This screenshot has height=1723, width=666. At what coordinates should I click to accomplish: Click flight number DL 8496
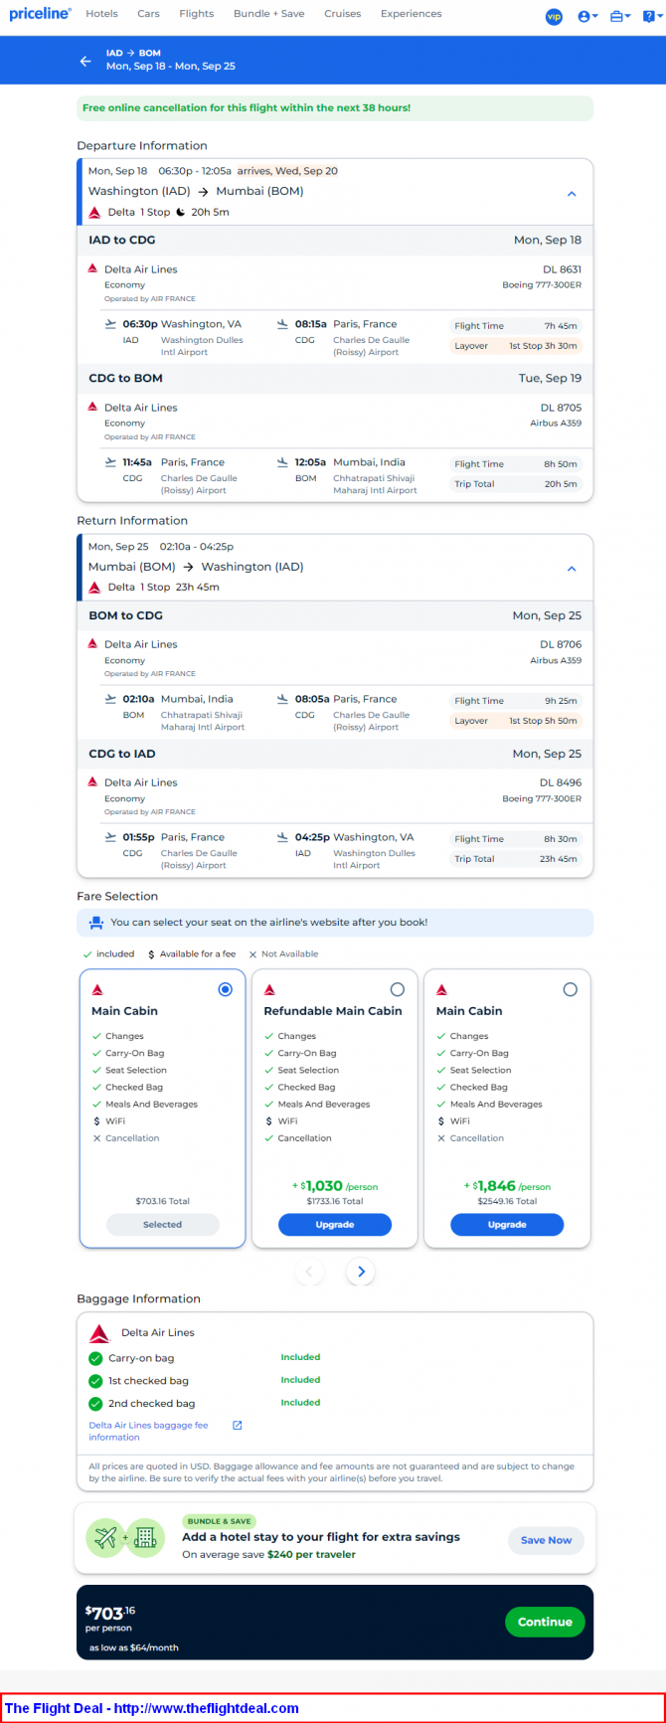pos(562,782)
